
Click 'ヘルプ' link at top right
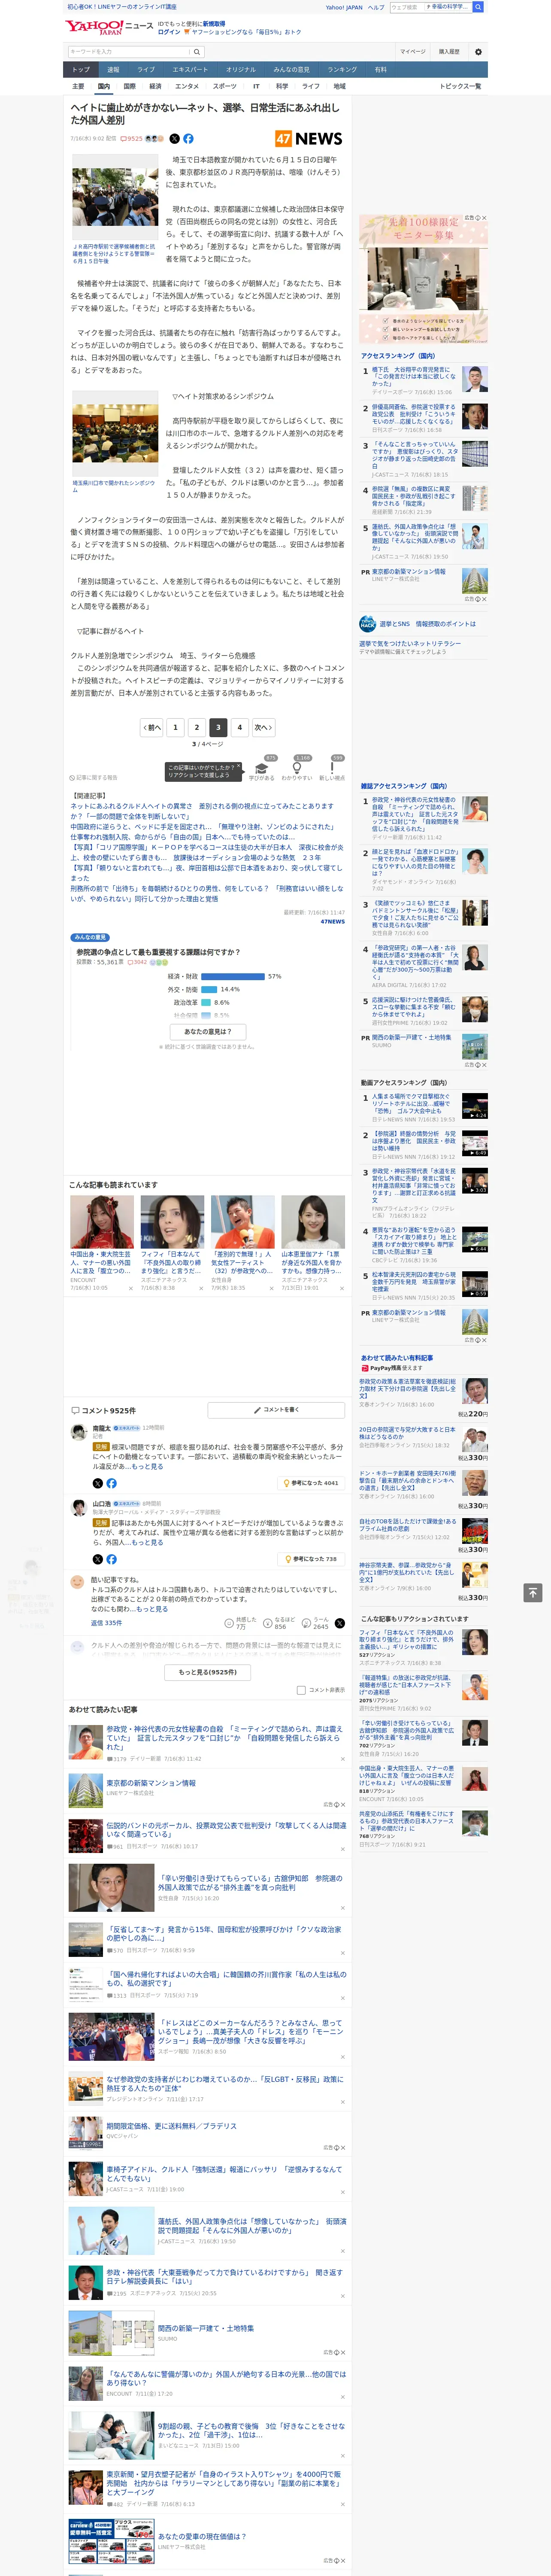[376, 7]
